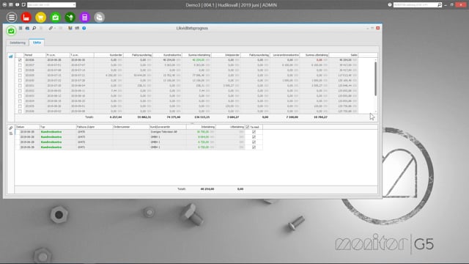Select the Lista tab
The width and height of the screenshot is (469, 264).
coord(37,43)
